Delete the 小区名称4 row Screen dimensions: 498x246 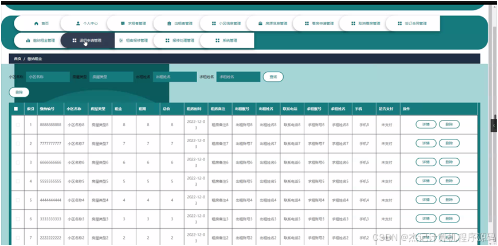(449, 200)
